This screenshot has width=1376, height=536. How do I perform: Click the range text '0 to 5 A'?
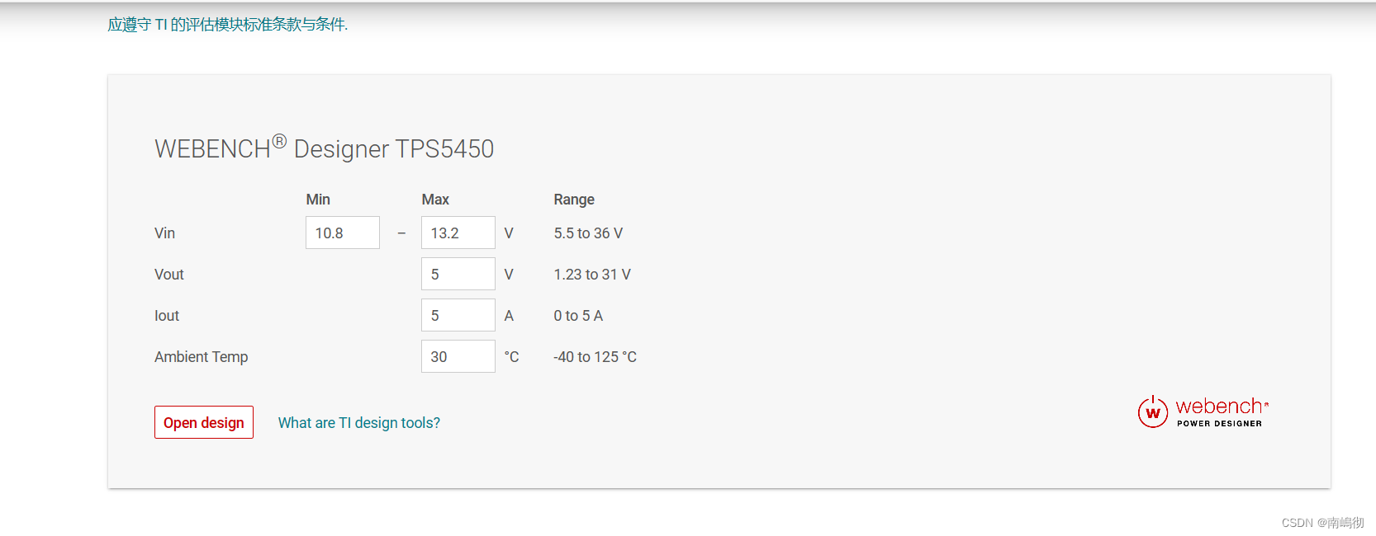tap(578, 316)
